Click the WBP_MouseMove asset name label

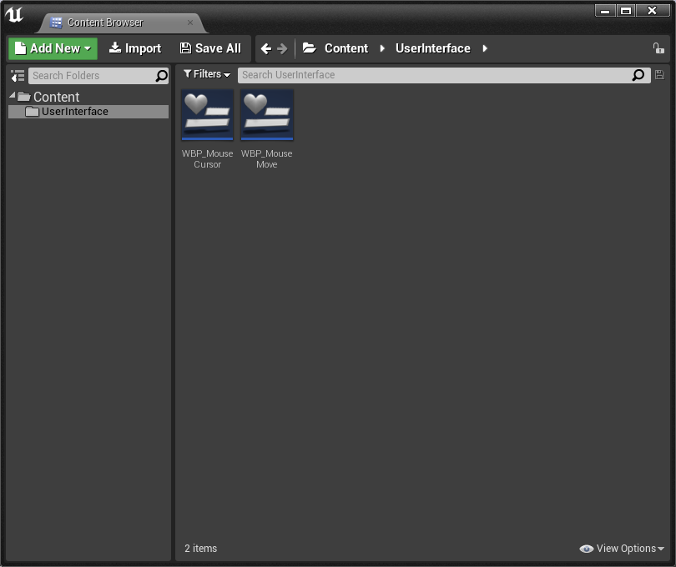267,159
